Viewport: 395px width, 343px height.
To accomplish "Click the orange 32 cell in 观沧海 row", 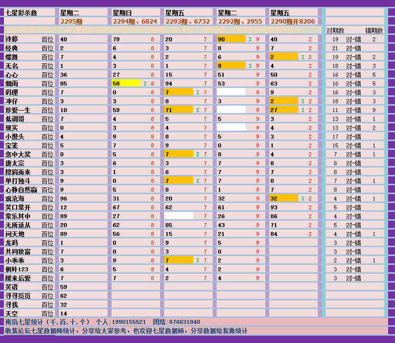I will (x=283, y=199).
